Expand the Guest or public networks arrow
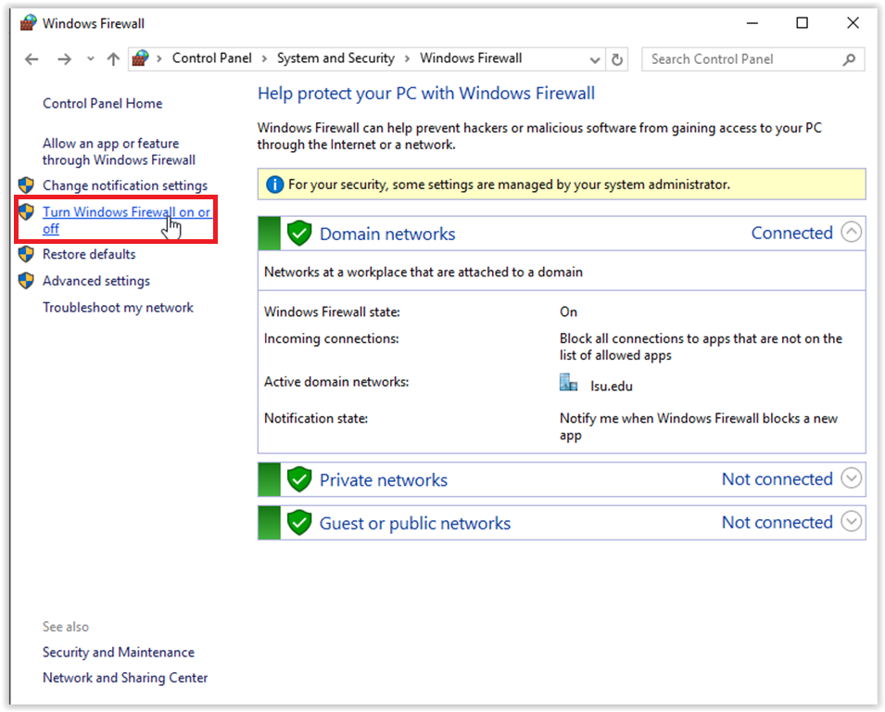Viewport: 885px width, 712px height. [851, 521]
